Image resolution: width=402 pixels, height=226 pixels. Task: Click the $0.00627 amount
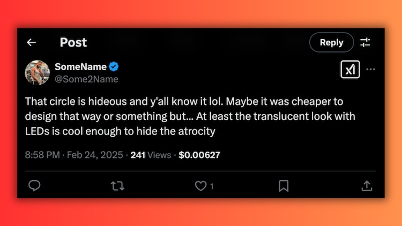199,155
